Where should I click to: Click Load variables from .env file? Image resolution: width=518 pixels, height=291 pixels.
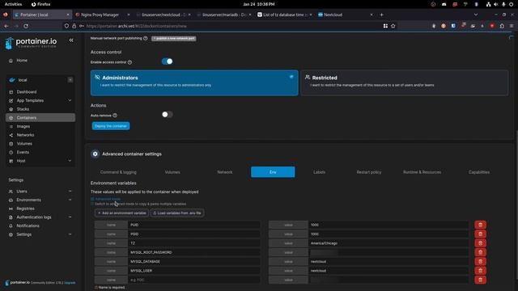coord(177,213)
